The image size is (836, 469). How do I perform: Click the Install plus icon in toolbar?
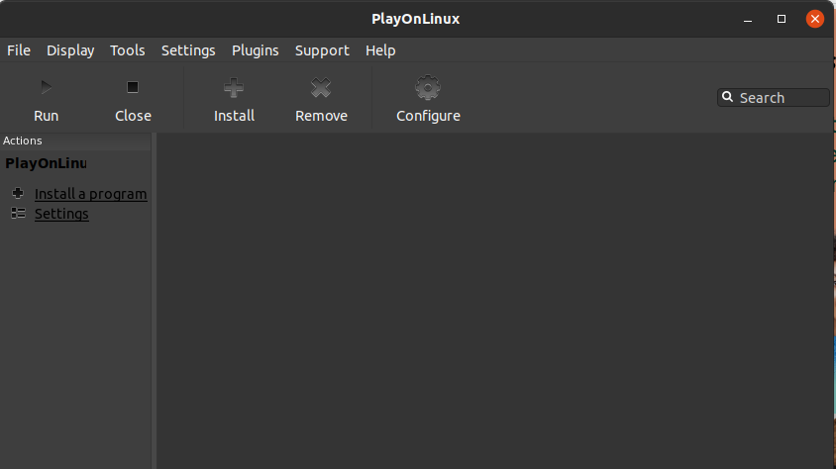(x=234, y=88)
